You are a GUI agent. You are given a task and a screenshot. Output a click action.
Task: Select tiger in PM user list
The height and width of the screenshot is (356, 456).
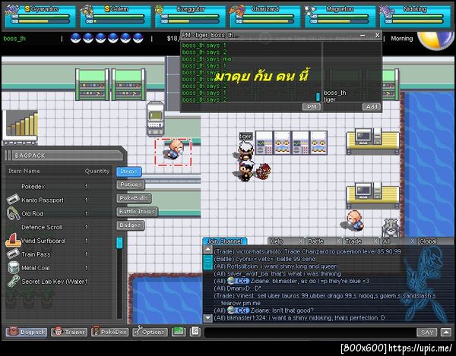tap(330, 99)
